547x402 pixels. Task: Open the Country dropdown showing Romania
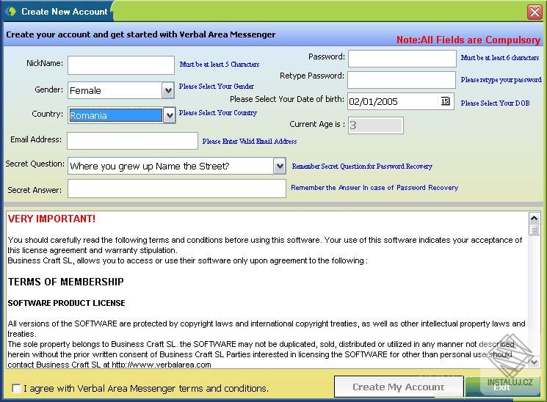(121, 115)
